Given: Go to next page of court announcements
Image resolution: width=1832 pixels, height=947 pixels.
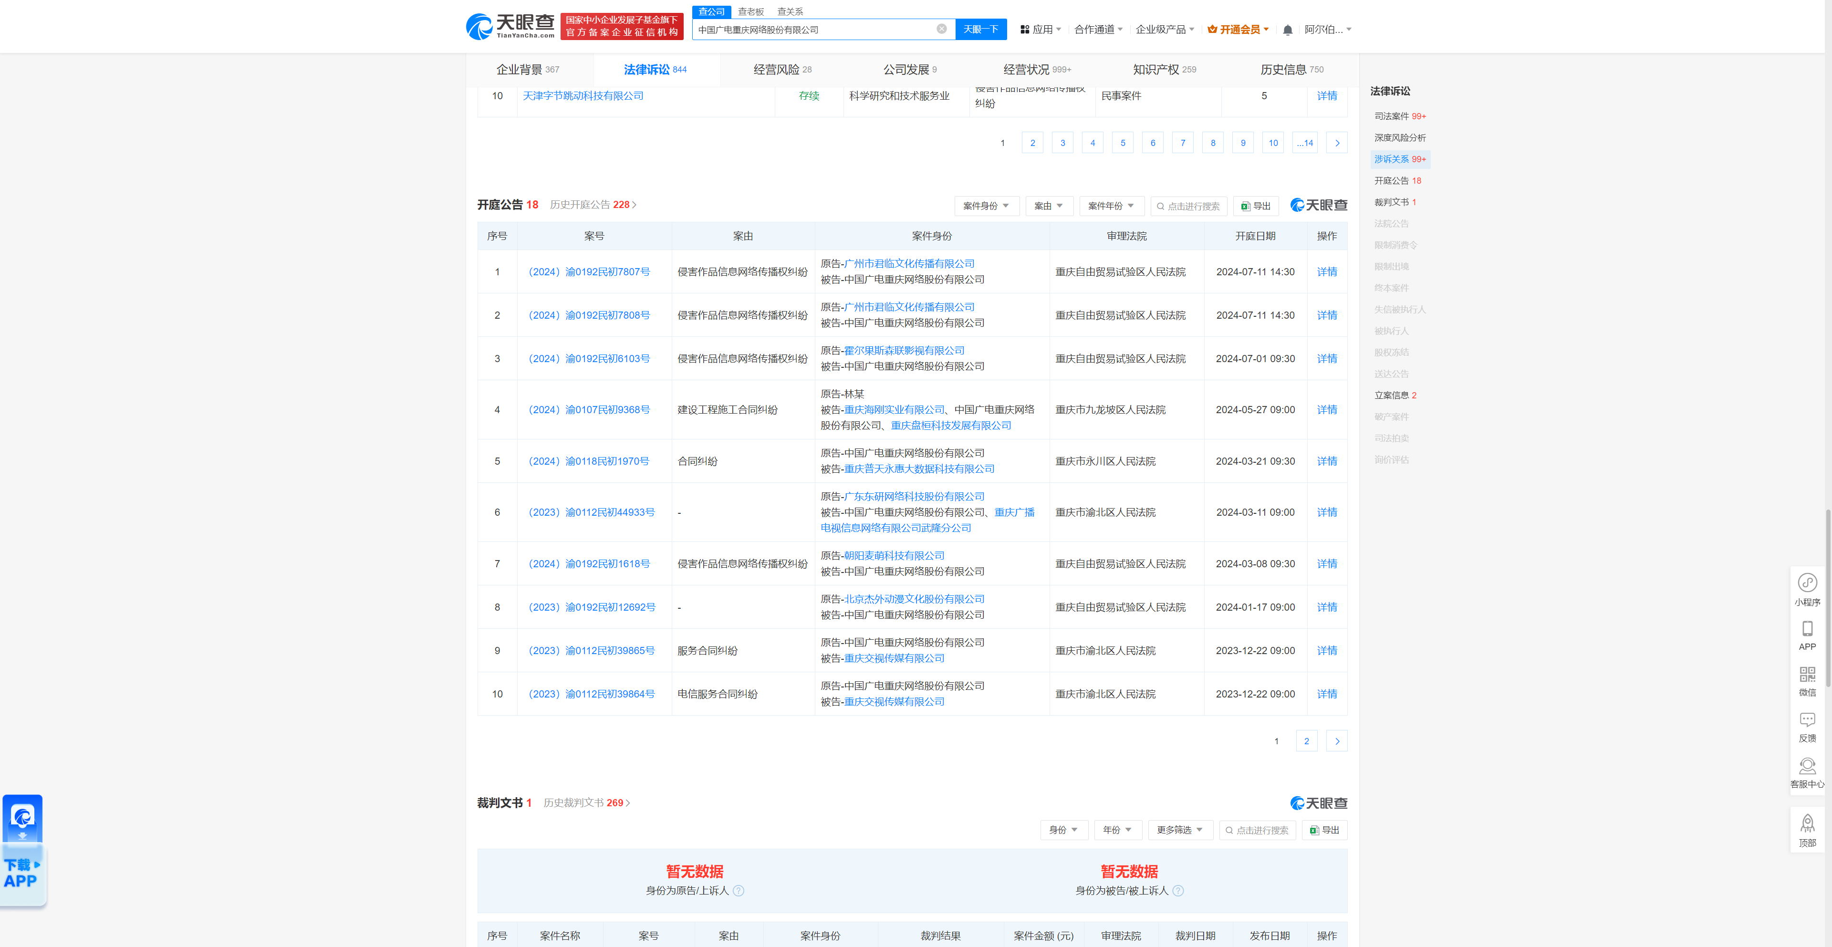Looking at the screenshot, I should coord(1337,741).
